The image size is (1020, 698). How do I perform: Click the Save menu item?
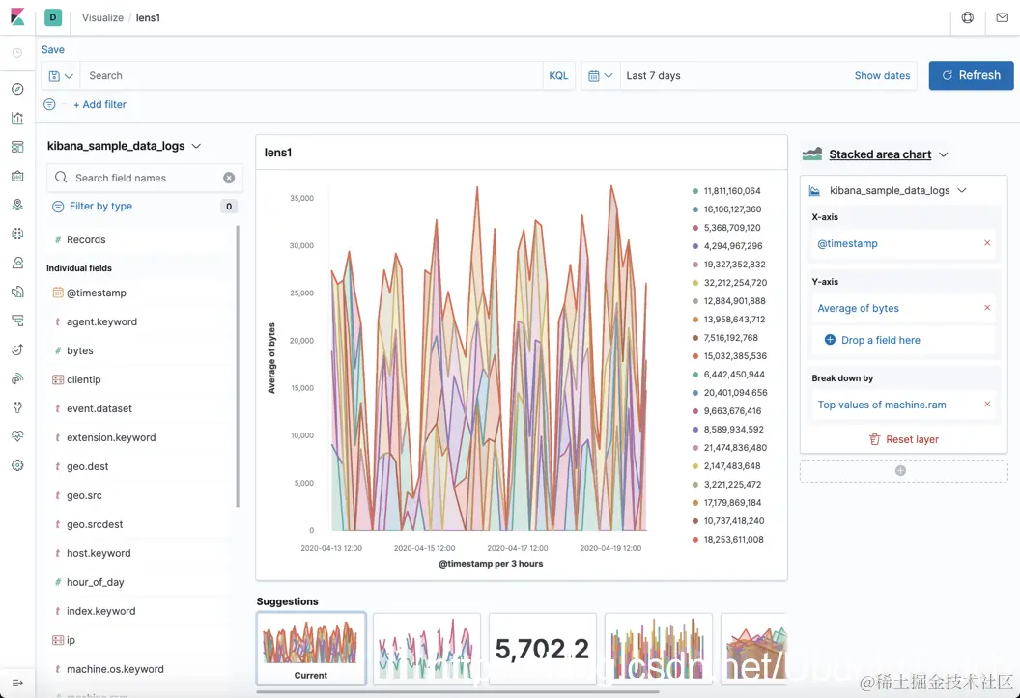coord(53,49)
